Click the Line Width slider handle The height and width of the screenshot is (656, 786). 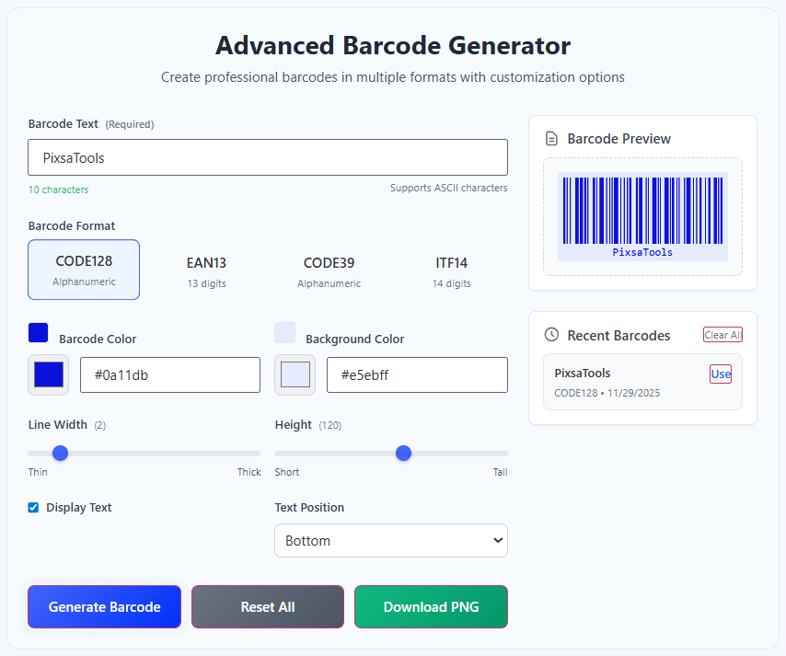[x=60, y=453]
